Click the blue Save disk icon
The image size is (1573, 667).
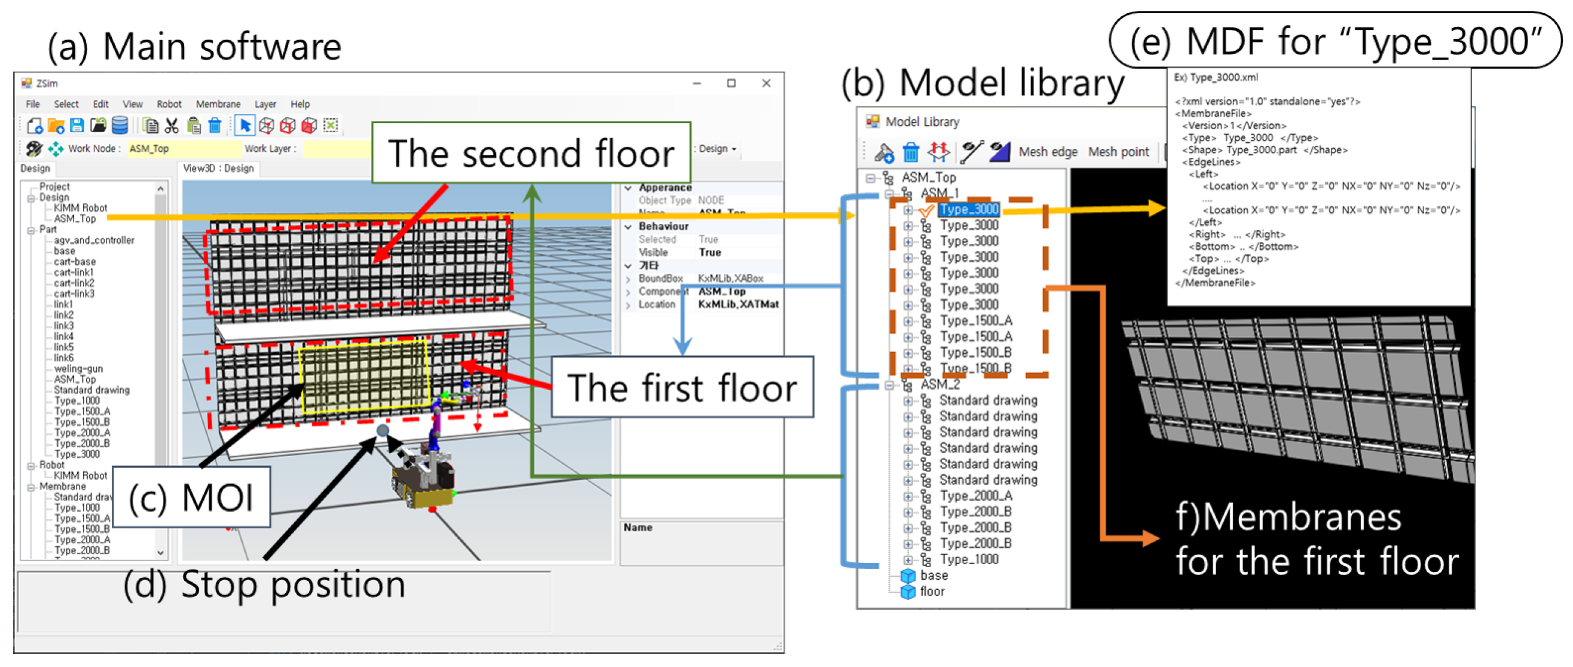tap(77, 126)
